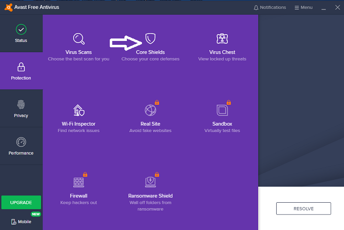Click the NEW badge above Mobile
The image size is (344, 230).
(x=36, y=214)
